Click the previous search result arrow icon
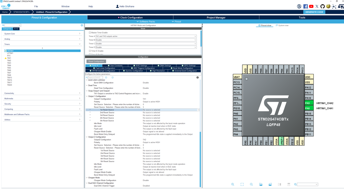Viewport: 344px width, 189px height. 106,77
